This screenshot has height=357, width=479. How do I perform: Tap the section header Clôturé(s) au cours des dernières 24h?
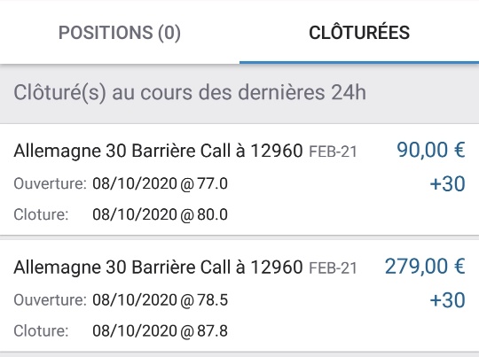coord(190,93)
